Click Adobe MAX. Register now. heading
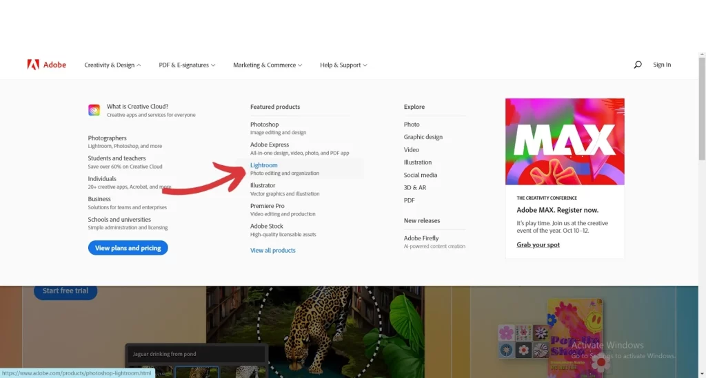 (557, 210)
